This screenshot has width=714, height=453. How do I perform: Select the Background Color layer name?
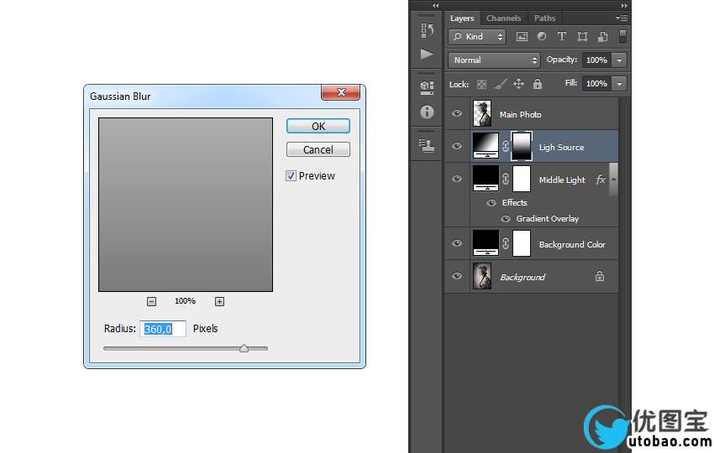(x=572, y=245)
